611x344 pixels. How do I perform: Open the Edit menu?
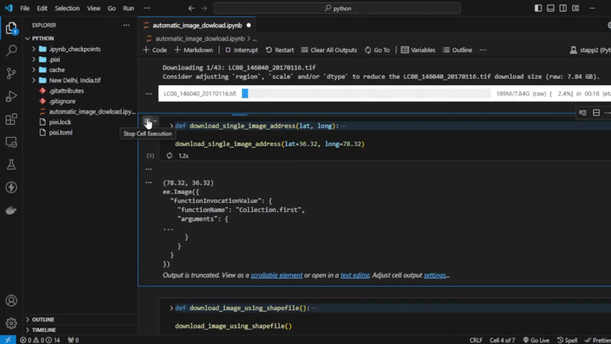click(x=42, y=8)
